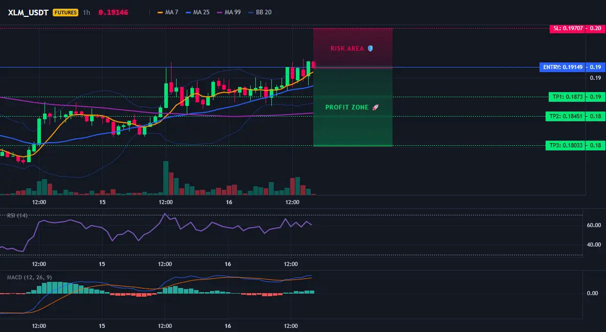Viewport: 606px width, 332px height.
Task: Click the rocket icon beside PROFIT ZONE
Action: [x=375, y=107]
